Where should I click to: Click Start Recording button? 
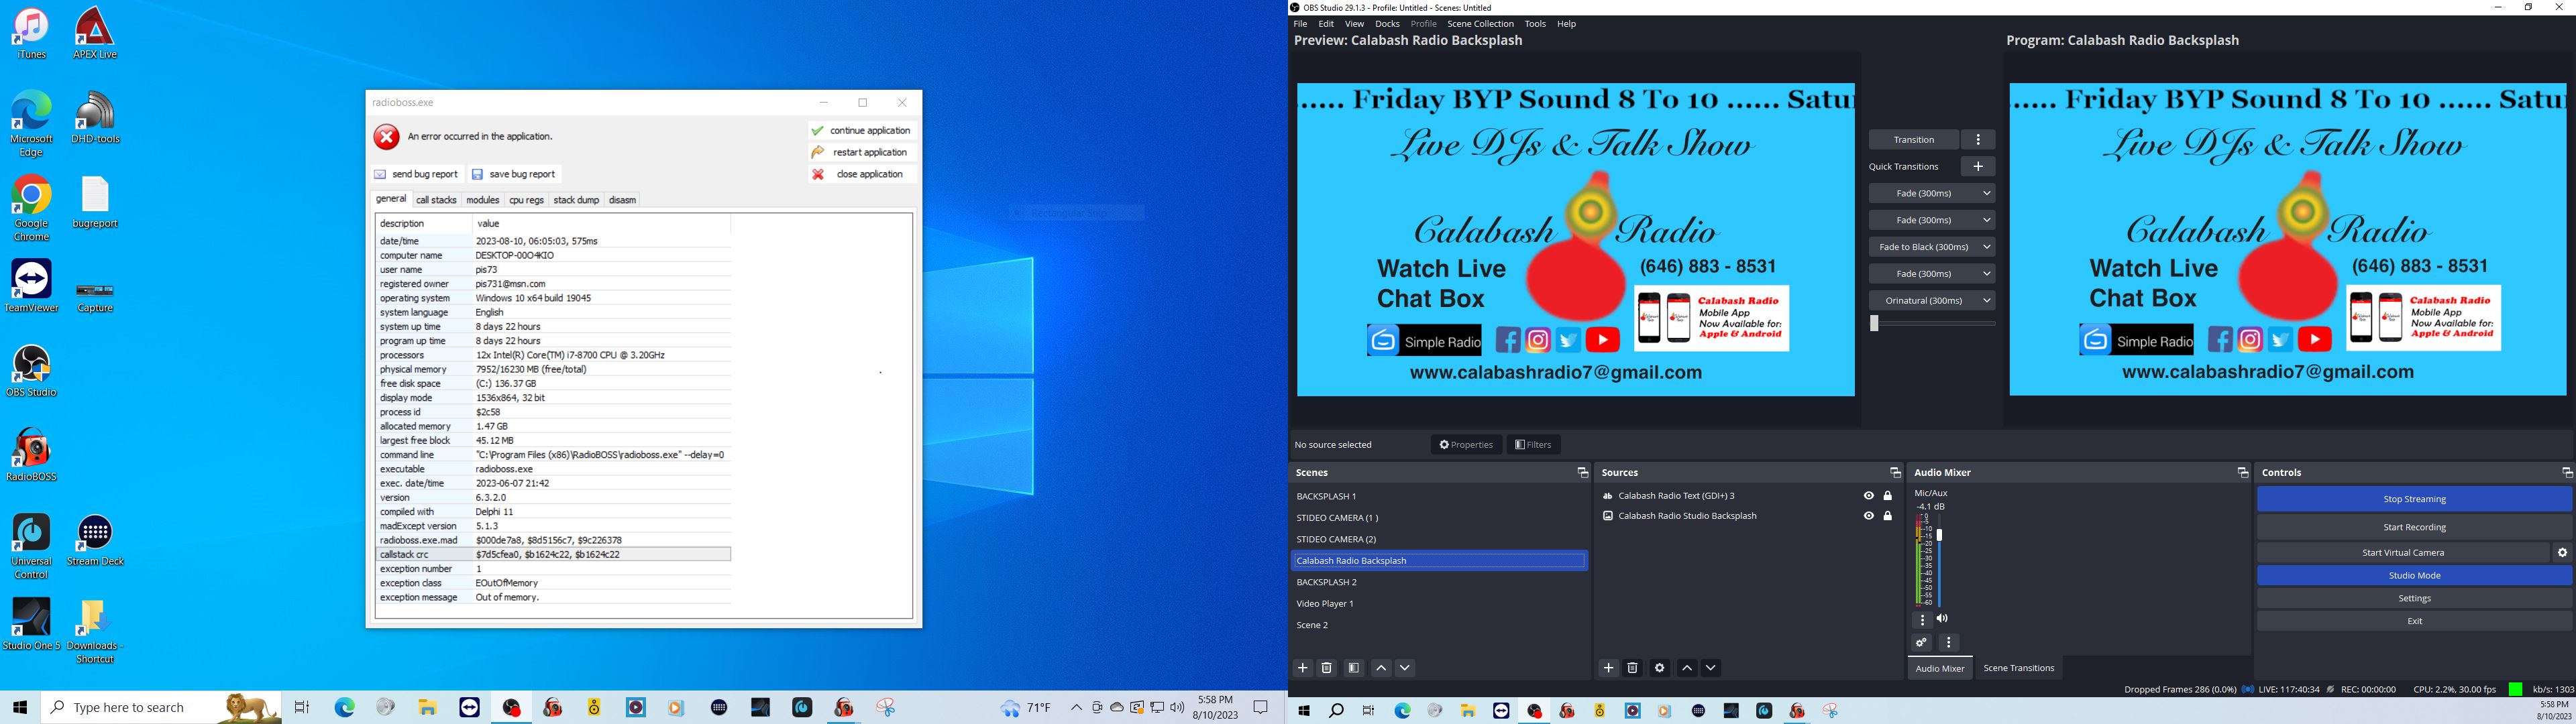click(2414, 528)
